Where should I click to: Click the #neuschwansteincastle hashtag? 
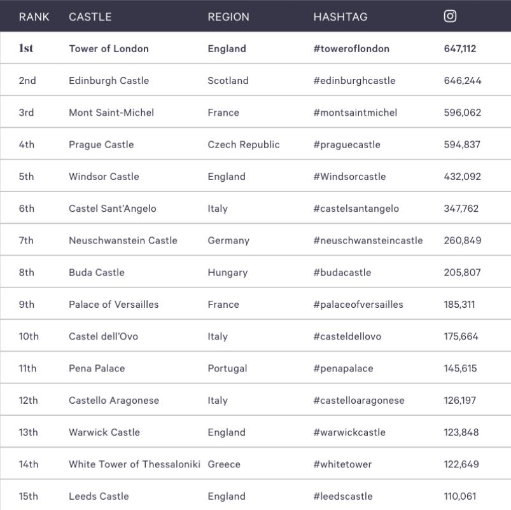click(368, 240)
